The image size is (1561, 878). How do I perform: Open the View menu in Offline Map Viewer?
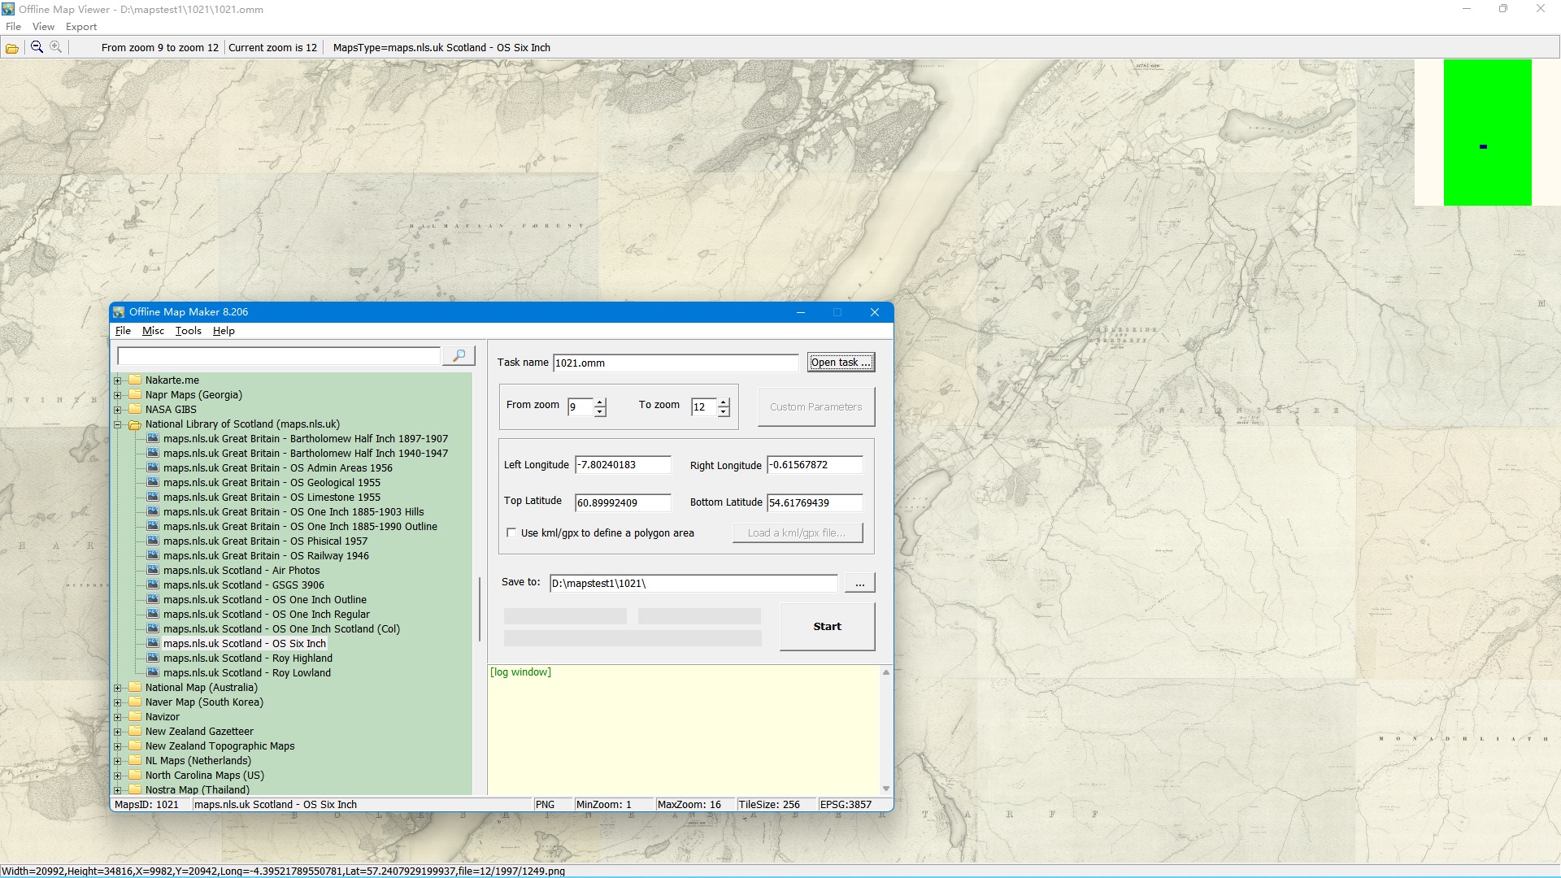43,27
